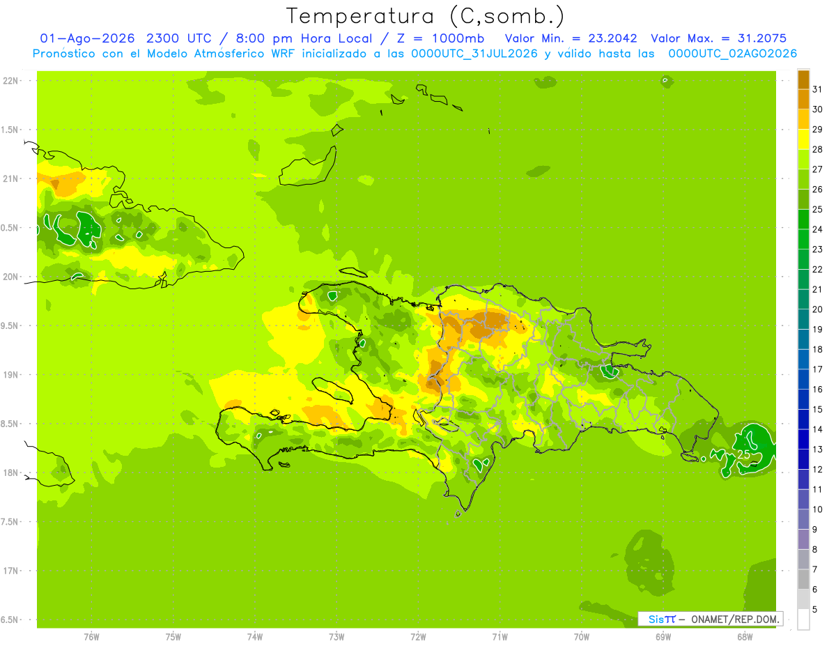The image size is (836, 646).
Task: Pick the yellow swatch between 28 and 29
Action: point(803,139)
